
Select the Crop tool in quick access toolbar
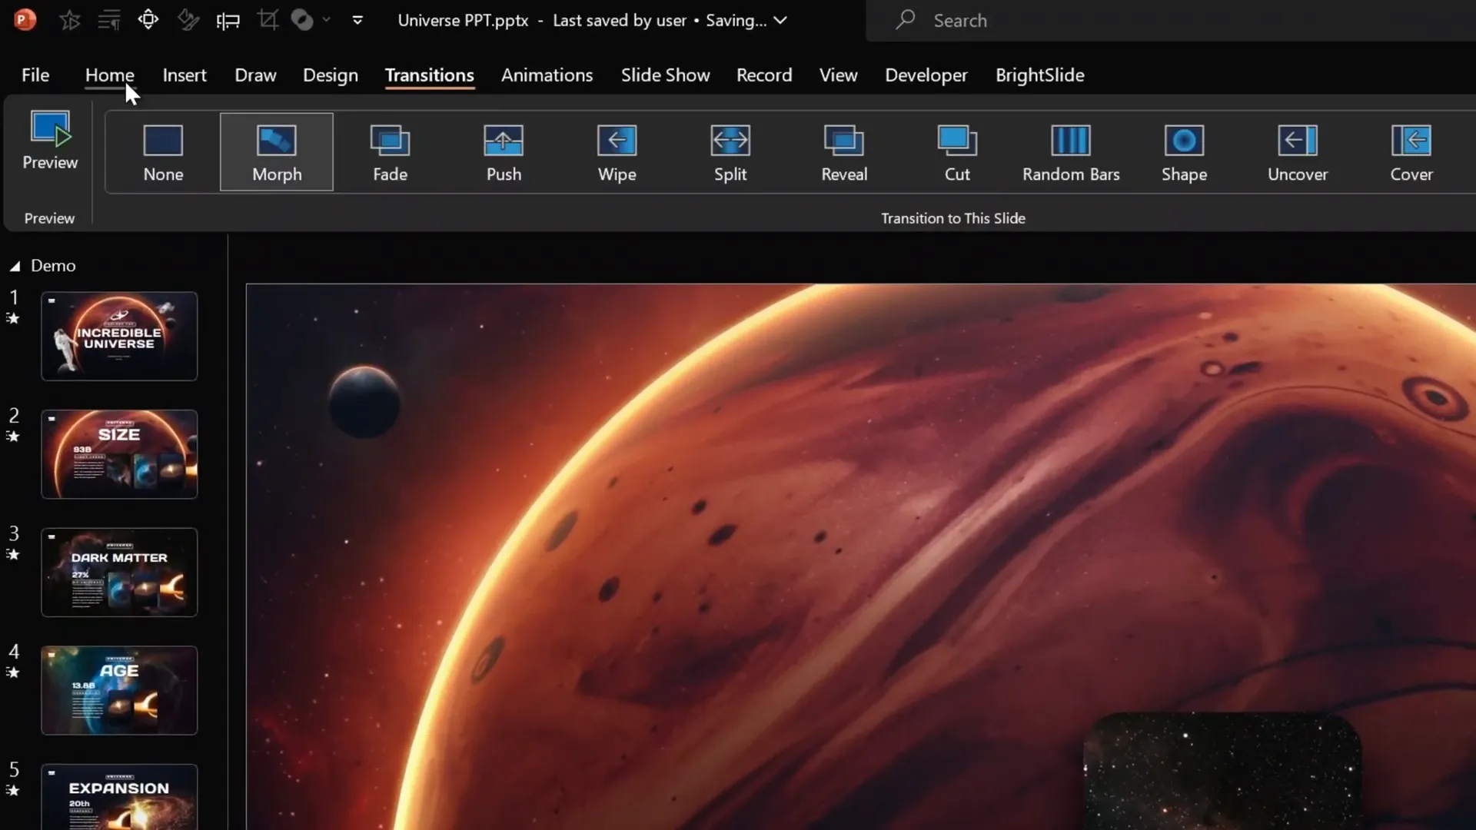268,20
